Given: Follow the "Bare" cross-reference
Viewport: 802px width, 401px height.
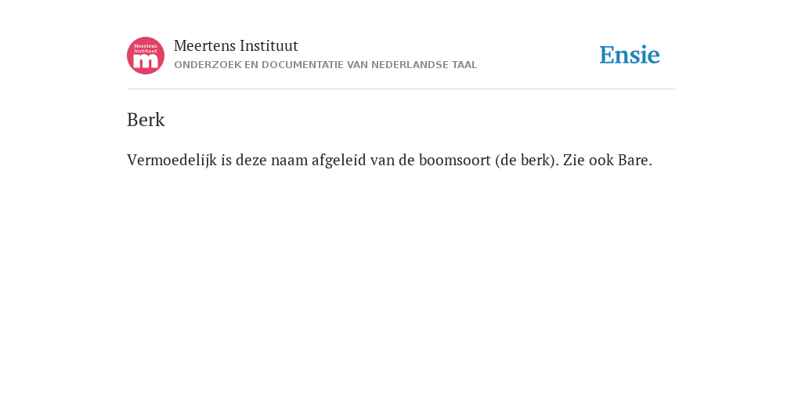Looking at the screenshot, I should 633,160.
